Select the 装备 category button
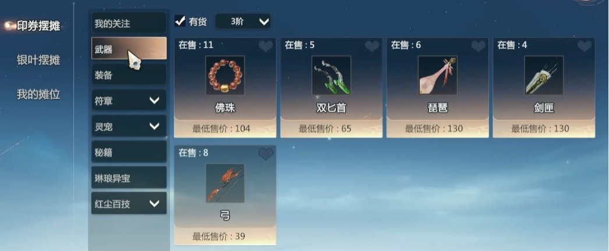The image size is (609, 251). 129,75
